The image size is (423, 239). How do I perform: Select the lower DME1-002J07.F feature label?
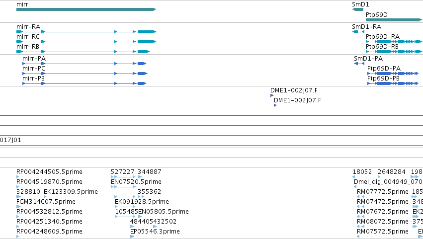[x=298, y=100]
